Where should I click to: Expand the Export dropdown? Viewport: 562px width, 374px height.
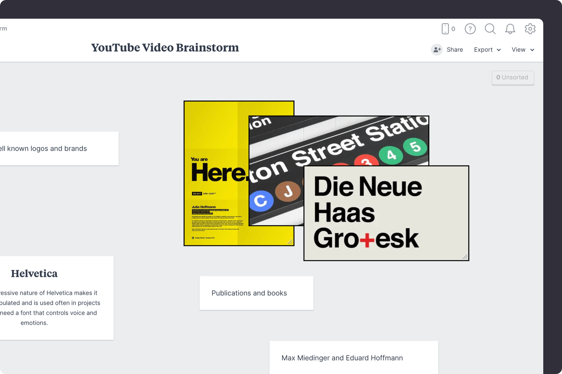(x=499, y=50)
